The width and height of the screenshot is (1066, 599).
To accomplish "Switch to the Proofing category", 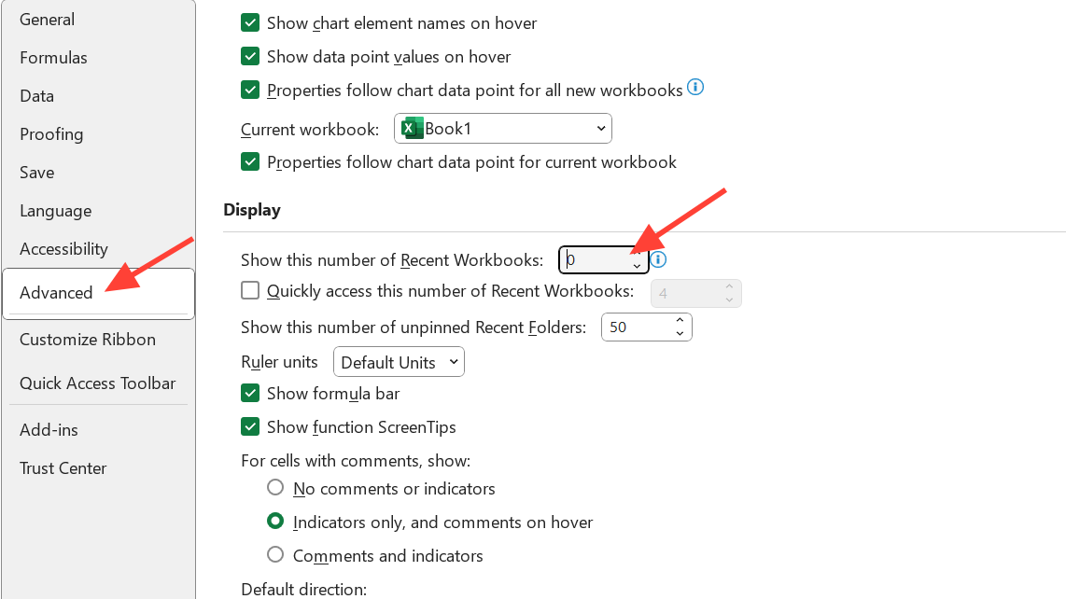I will (51, 134).
